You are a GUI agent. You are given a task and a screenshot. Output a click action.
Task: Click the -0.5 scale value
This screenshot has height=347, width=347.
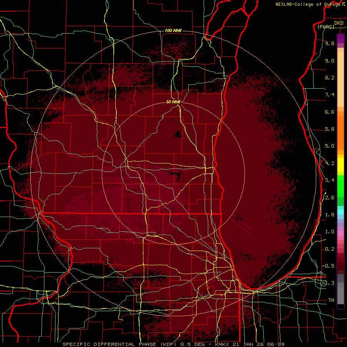point(328,266)
